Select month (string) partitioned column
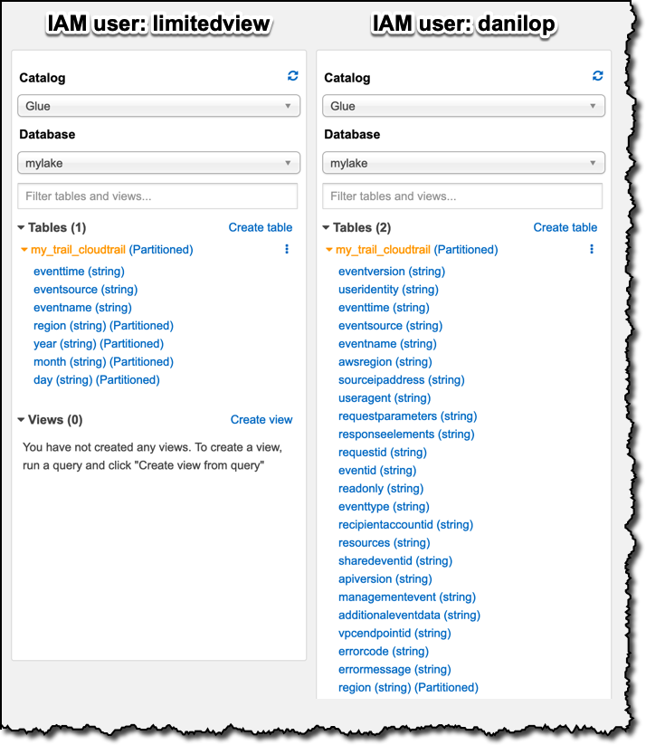 click(103, 361)
